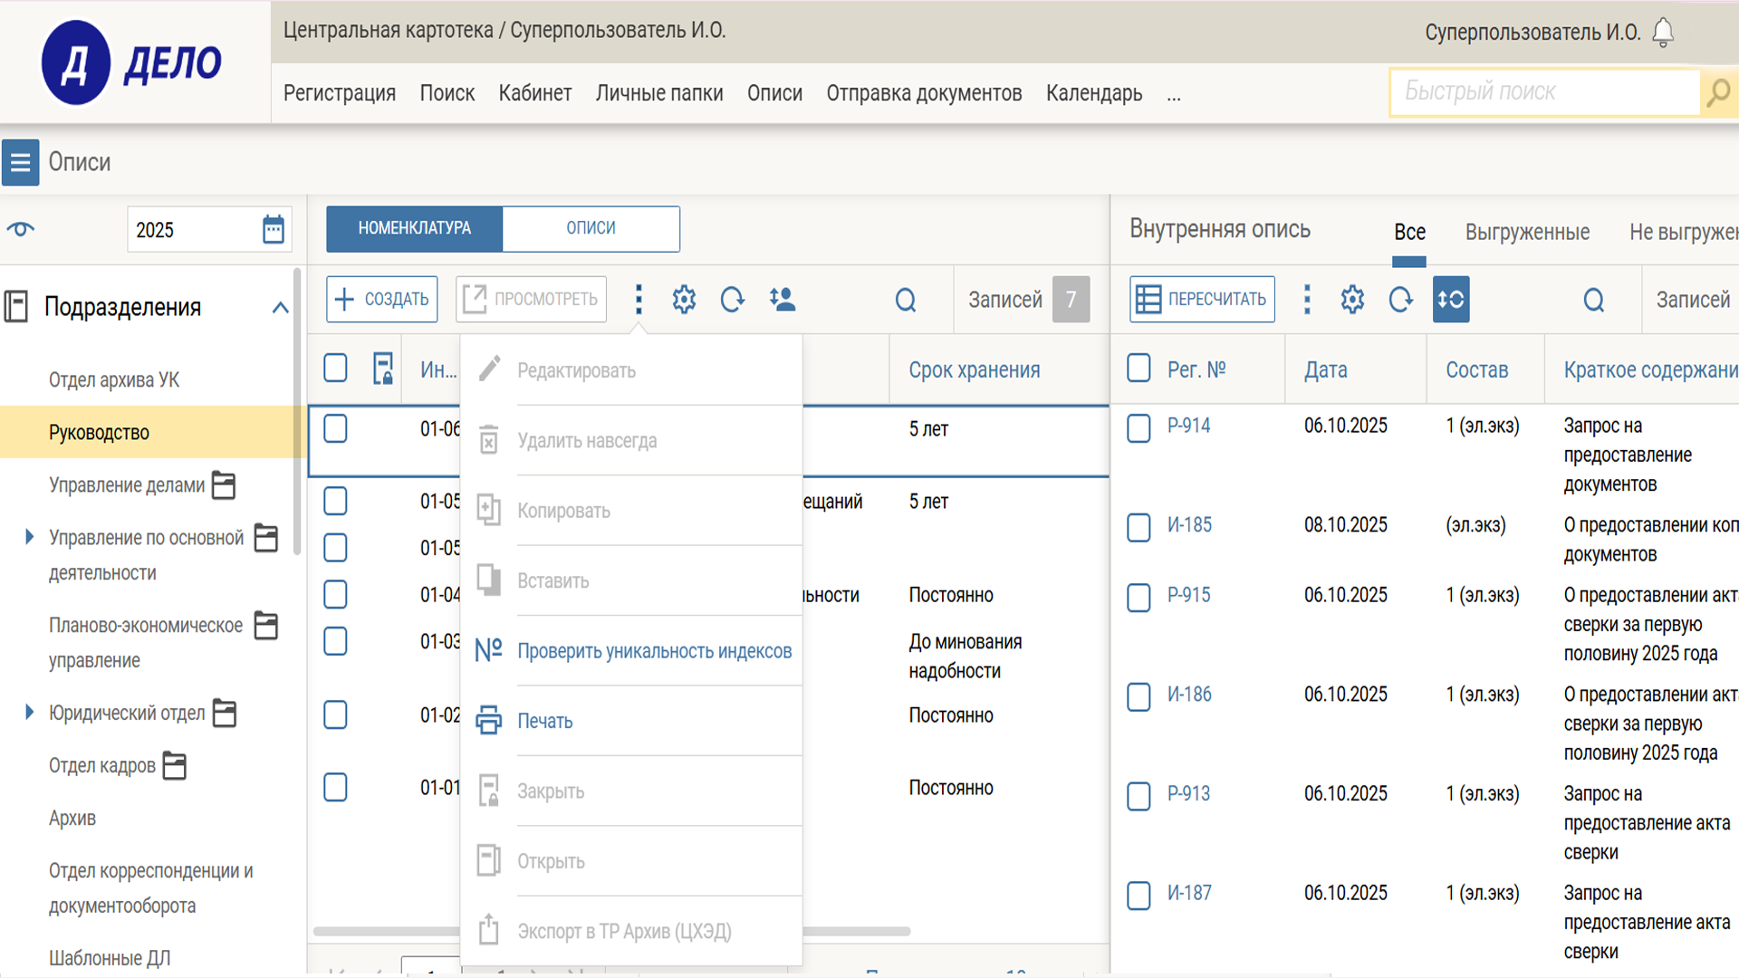1739x978 pixels.
Task: Check the row 01-03 checkbox
Action: point(335,642)
